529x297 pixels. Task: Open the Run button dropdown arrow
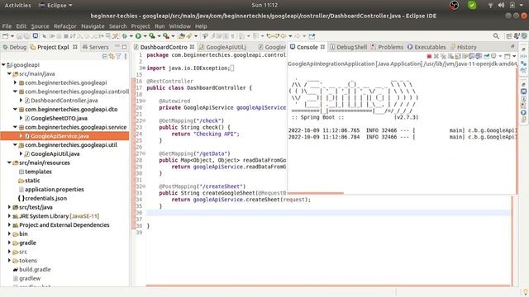tap(145, 36)
